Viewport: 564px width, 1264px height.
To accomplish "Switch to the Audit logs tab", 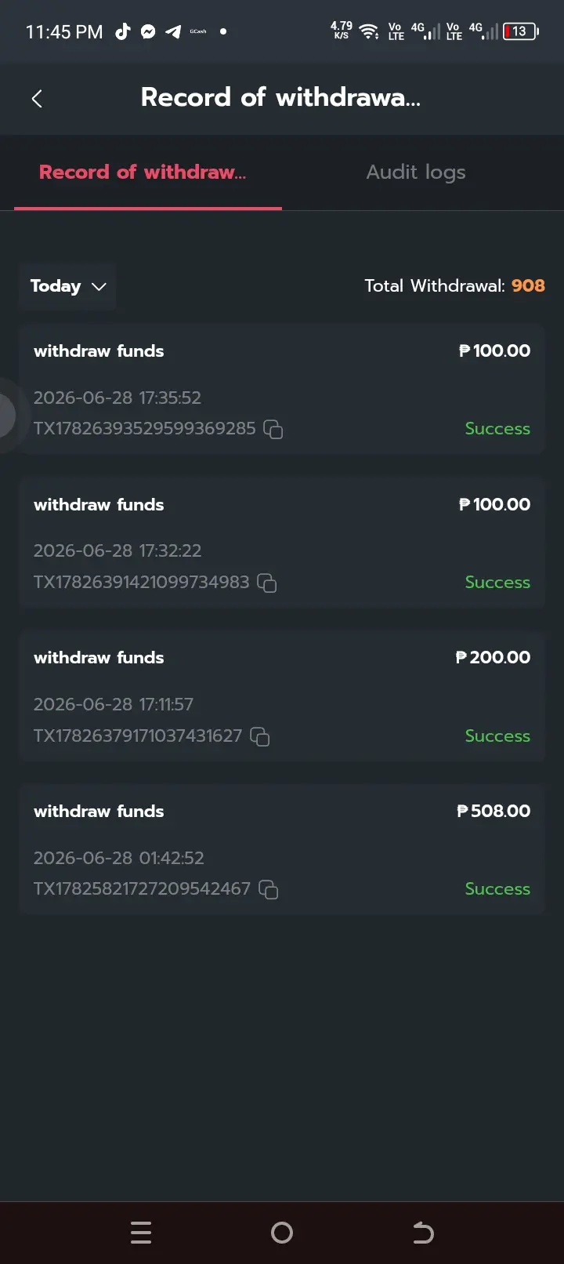I will [416, 172].
